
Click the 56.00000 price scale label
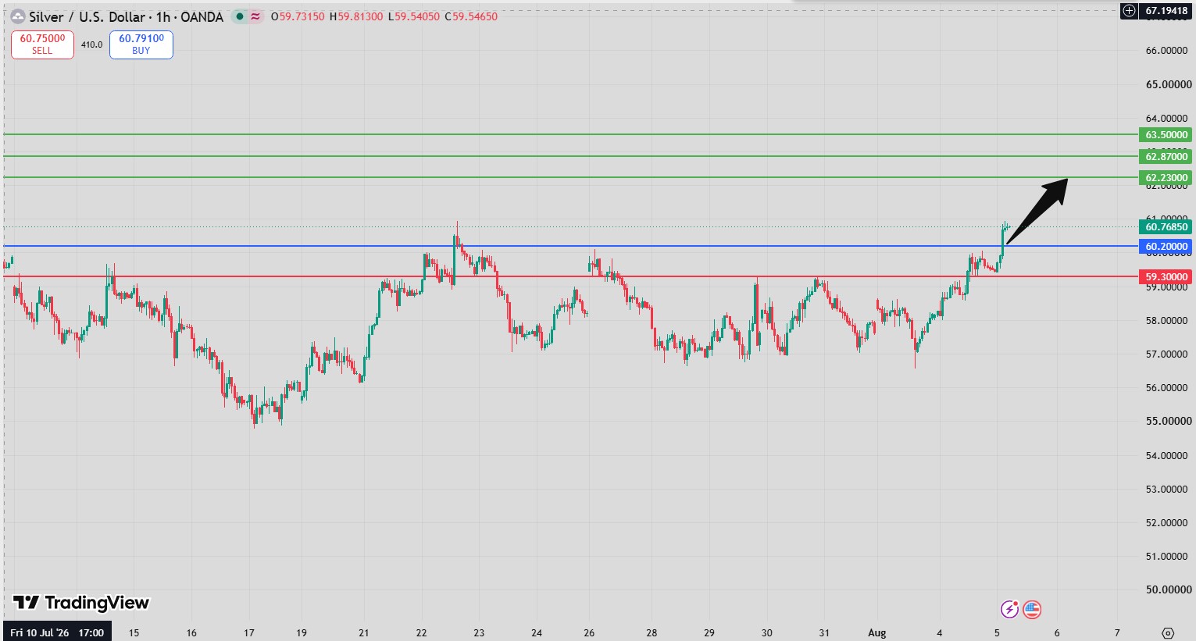(x=1169, y=388)
